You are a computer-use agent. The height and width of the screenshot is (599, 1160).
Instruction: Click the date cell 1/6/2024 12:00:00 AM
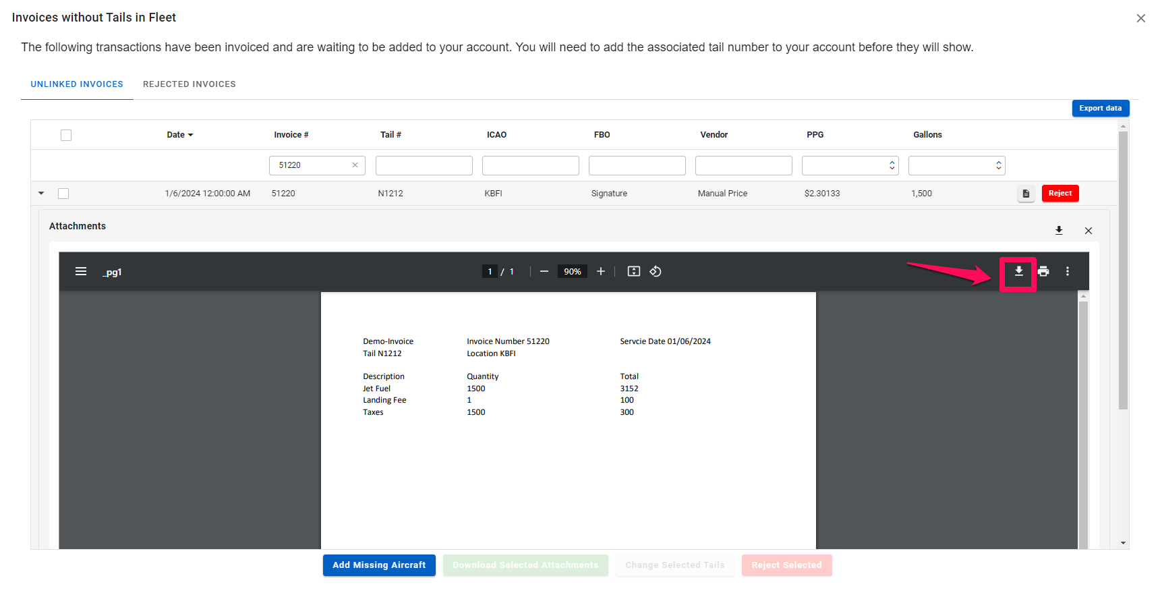coord(208,194)
